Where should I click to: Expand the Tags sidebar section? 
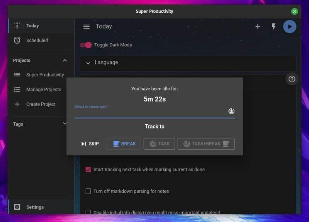point(65,124)
